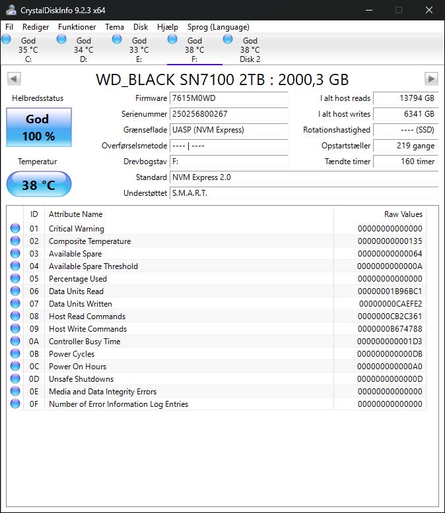
Task: Select drive D: status orb at 34 °C
Action: [61, 40]
